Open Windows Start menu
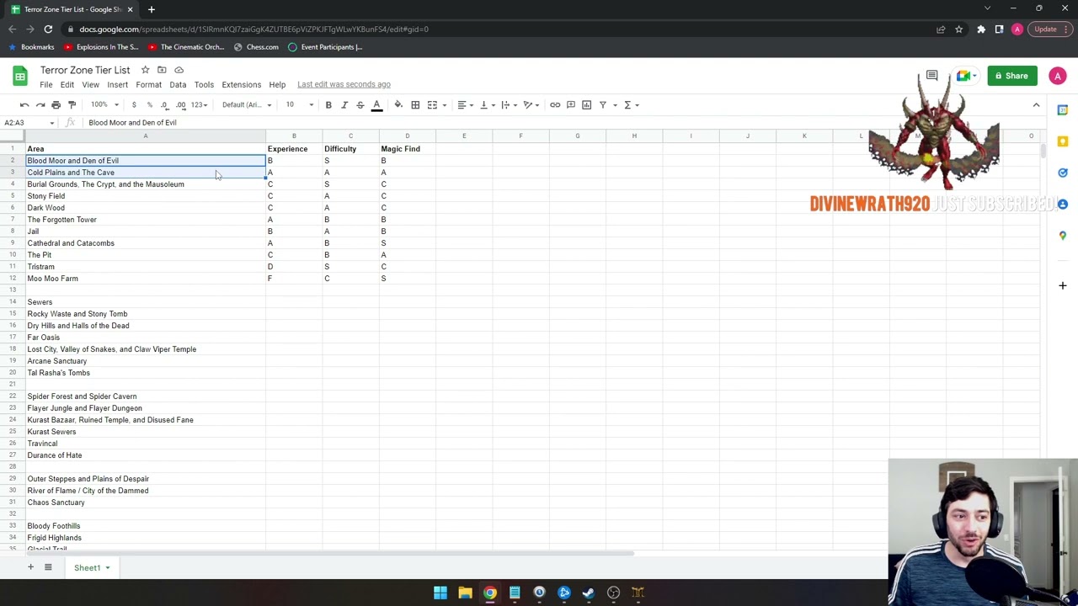 pos(440,593)
